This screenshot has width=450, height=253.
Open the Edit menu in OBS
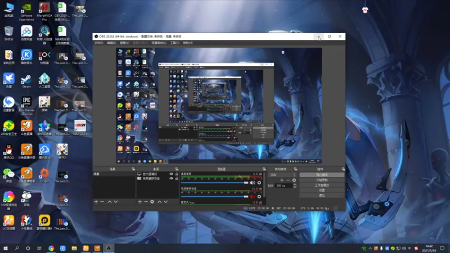point(111,43)
